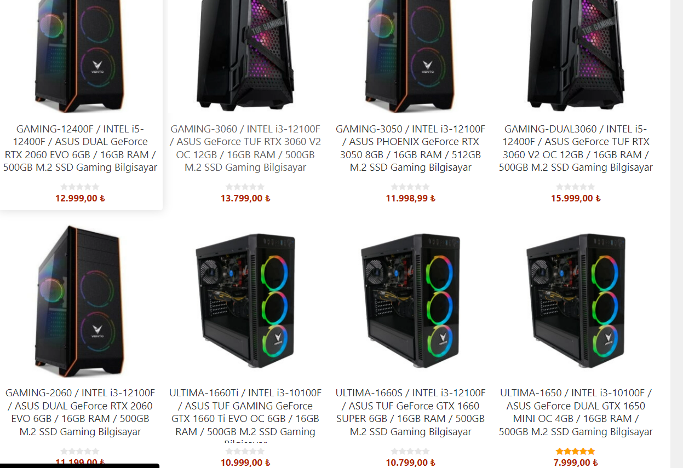The image size is (683, 468).
Task: Open the ULTIMA-1650 GTX 1650 MINI link
Action: pyautogui.click(x=576, y=412)
